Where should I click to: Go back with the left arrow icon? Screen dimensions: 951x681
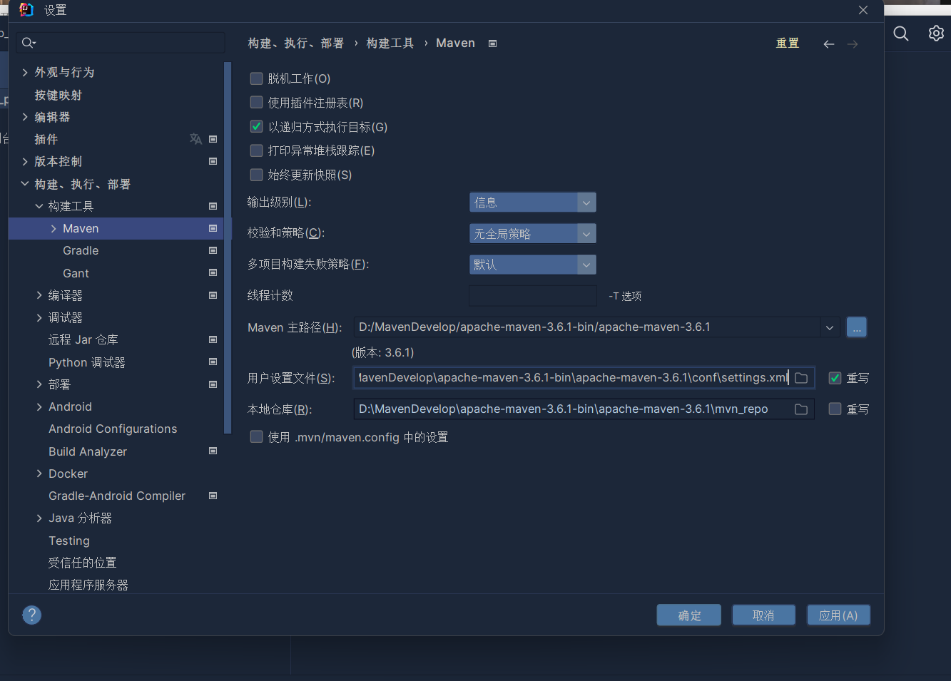tap(828, 44)
